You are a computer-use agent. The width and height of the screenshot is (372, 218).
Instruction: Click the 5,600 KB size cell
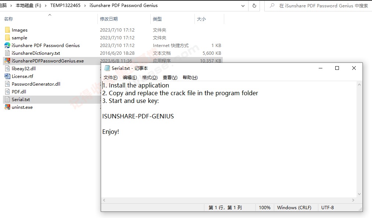[x=212, y=53]
